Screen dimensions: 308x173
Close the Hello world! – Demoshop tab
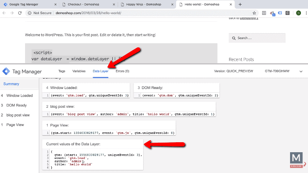tap(231, 4)
